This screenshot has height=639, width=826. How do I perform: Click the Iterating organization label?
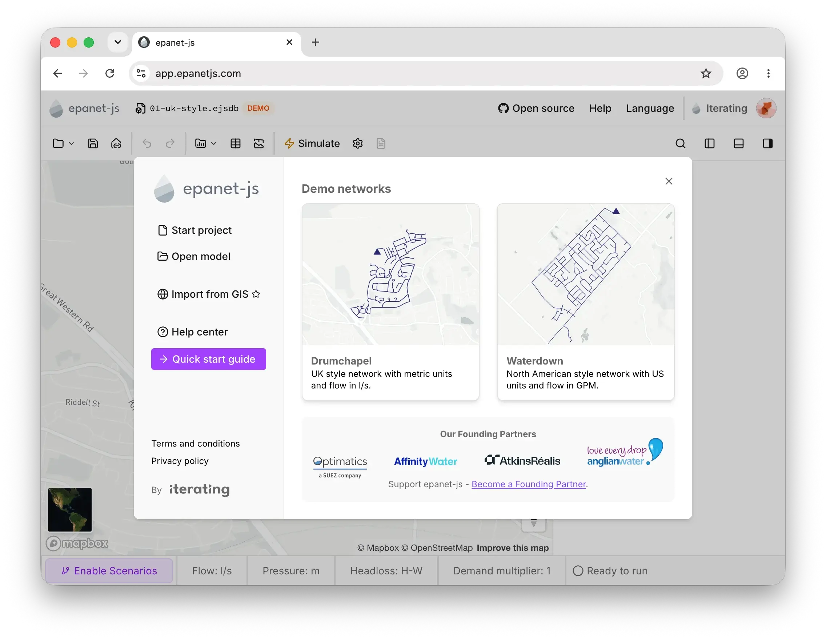click(x=720, y=109)
